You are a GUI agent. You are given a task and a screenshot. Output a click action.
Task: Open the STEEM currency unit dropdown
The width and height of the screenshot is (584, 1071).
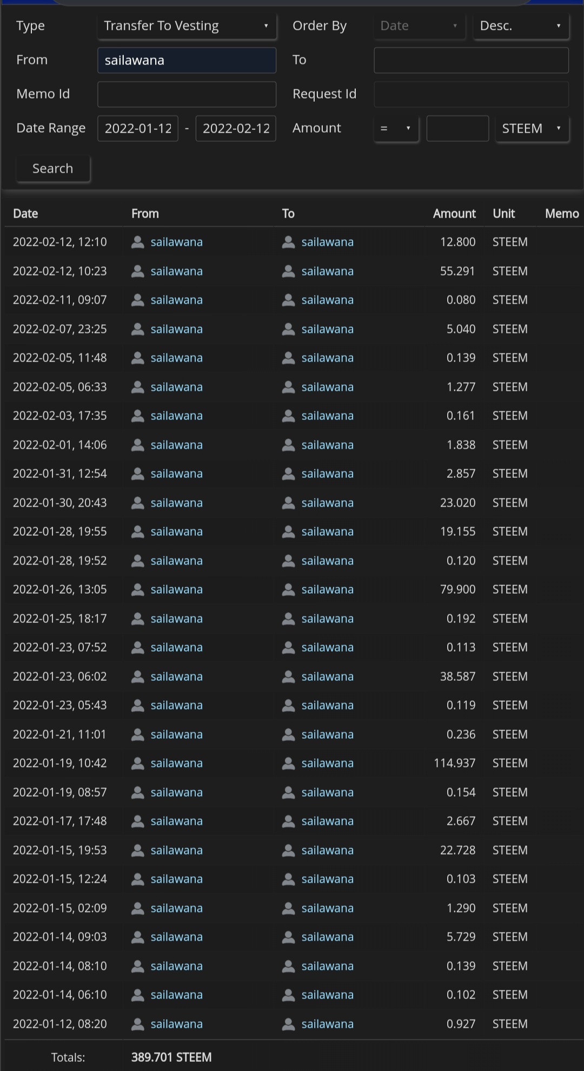(x=532, y=129)
